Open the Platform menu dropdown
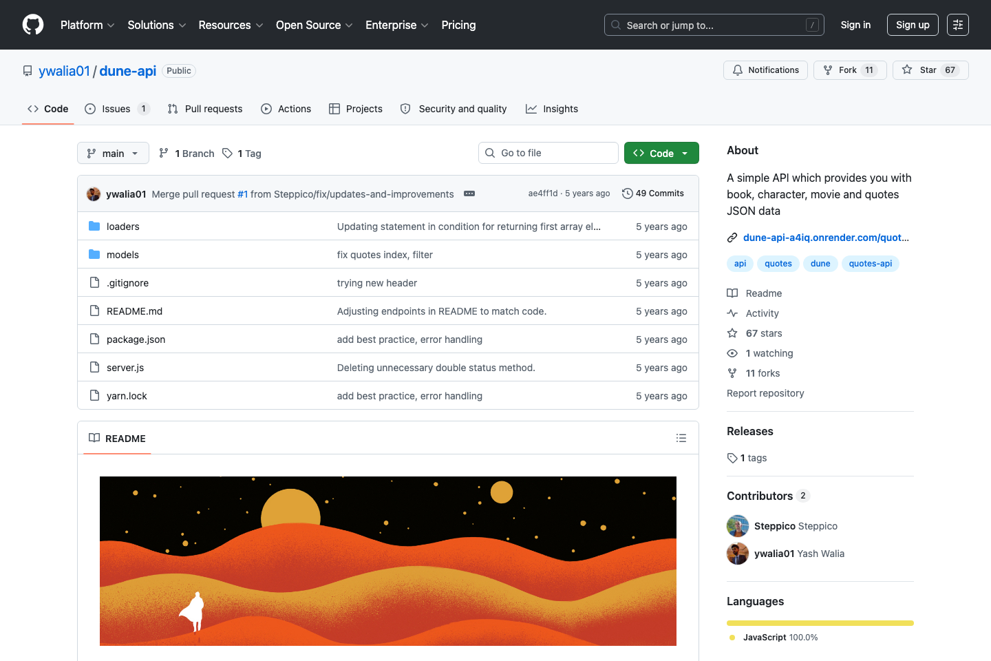This screenshot has width=991, height=661. (x=87, y=25)
